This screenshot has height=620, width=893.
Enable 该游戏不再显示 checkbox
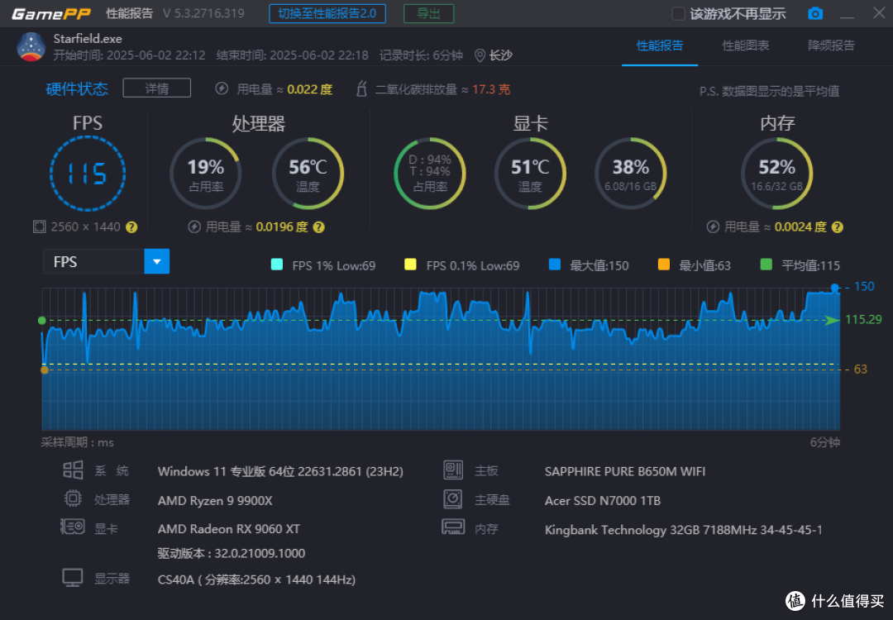[x=678, y=14]
